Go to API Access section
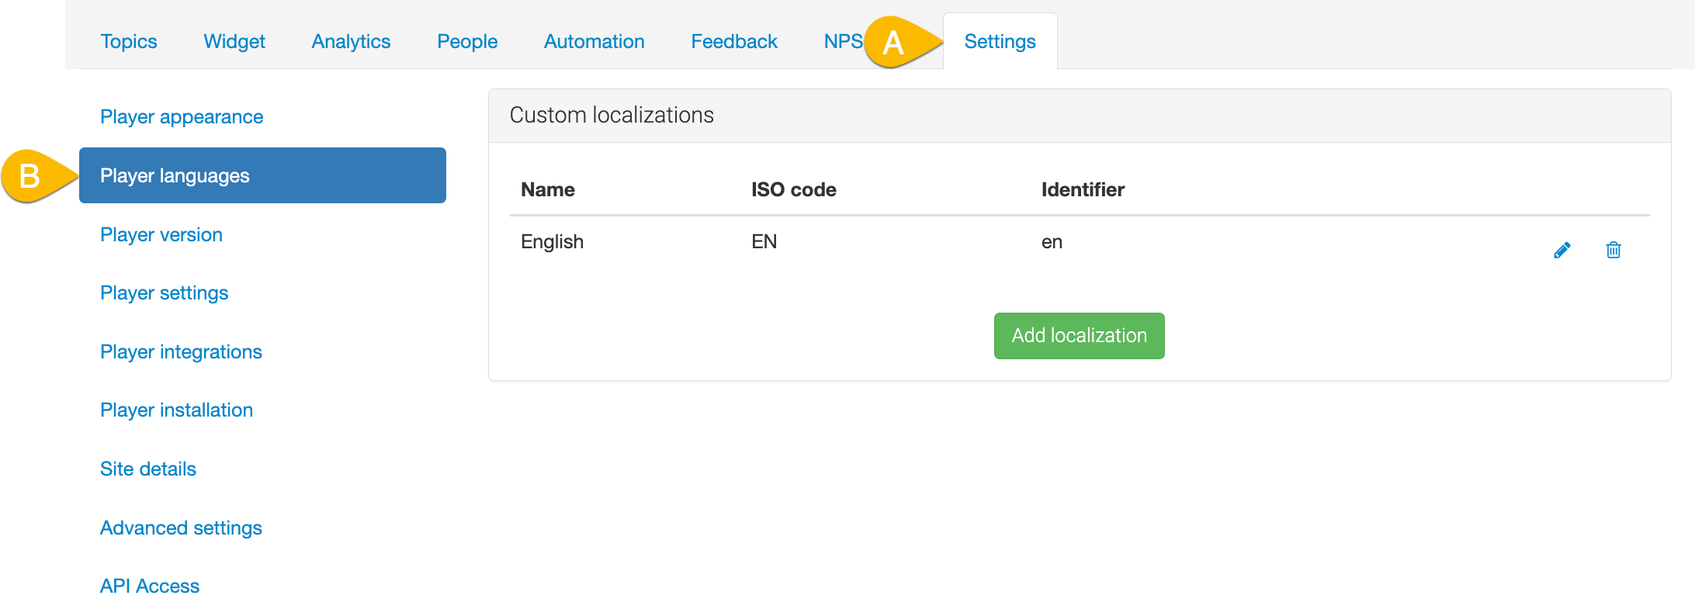Screen dimensions: 1695x616 [150, 586]
